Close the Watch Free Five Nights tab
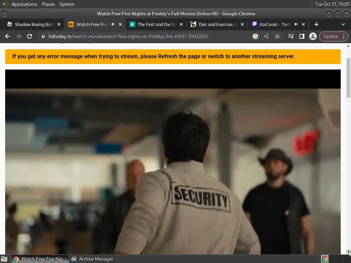This screenshot has height=263, width=351. coord(120,24)
